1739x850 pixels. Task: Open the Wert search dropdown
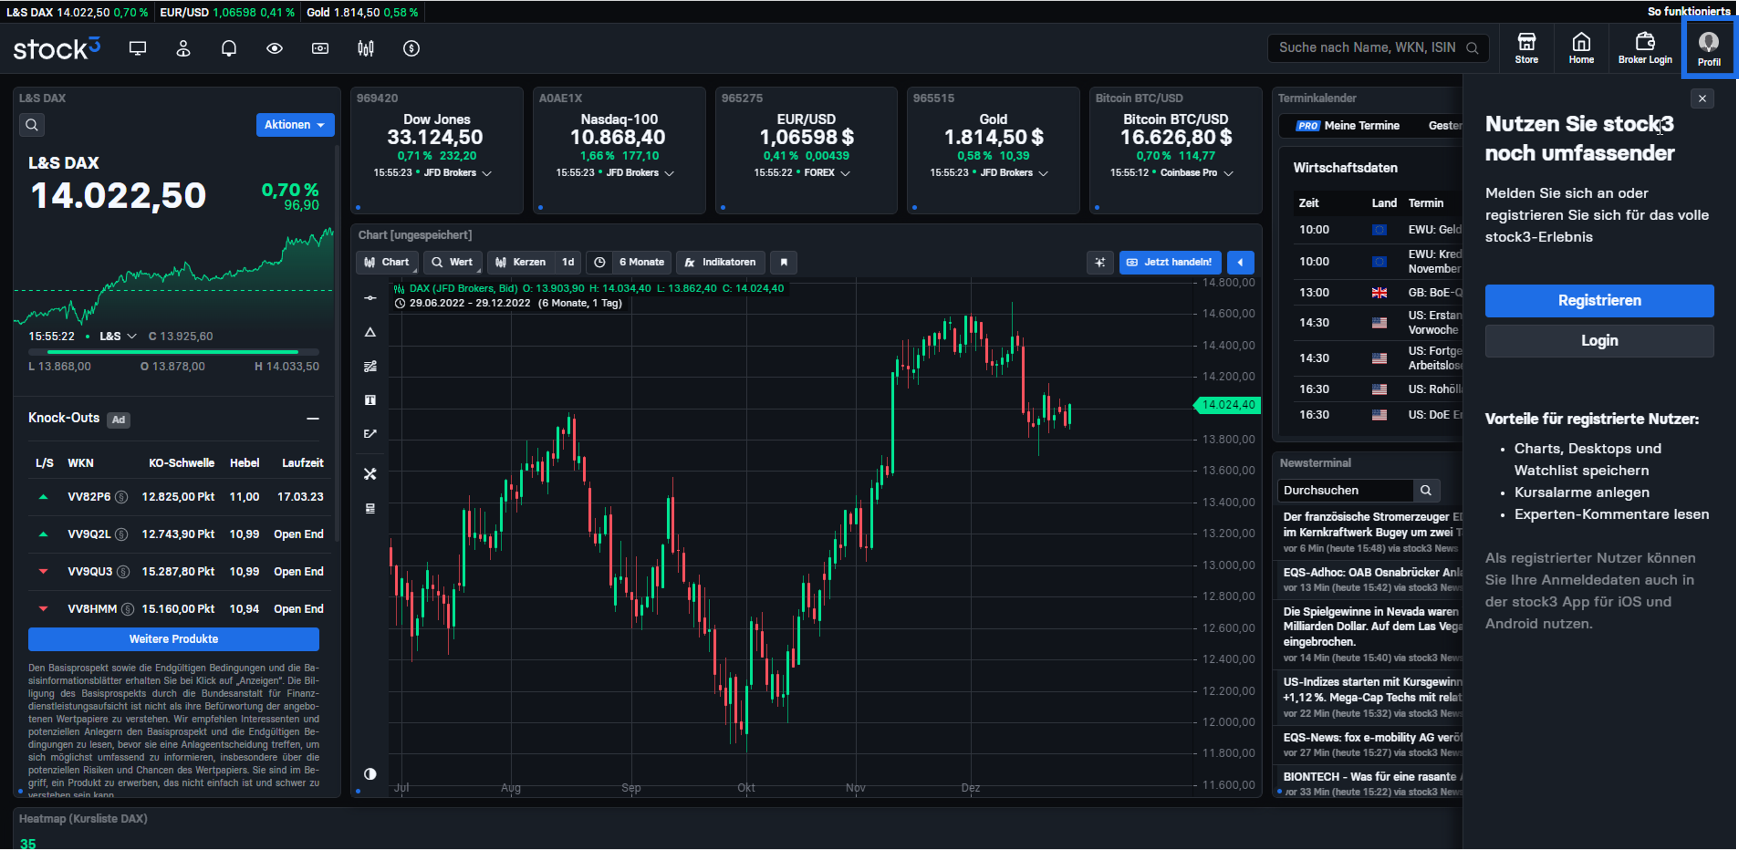click(x=453, y=262)
